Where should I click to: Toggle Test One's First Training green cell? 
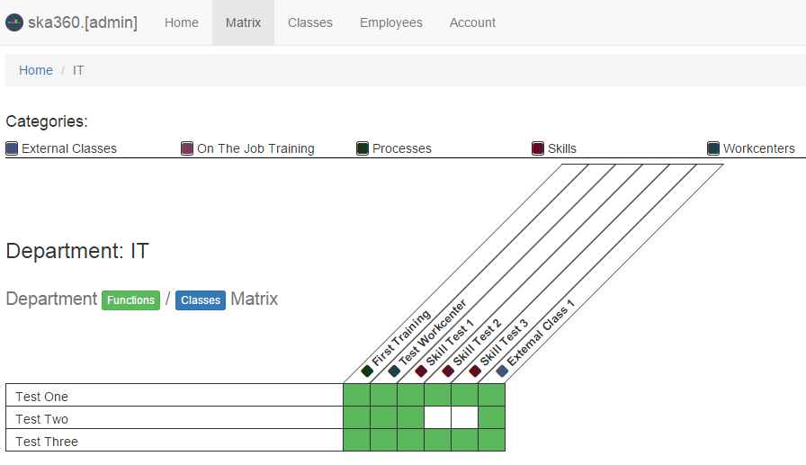(356, 396)
